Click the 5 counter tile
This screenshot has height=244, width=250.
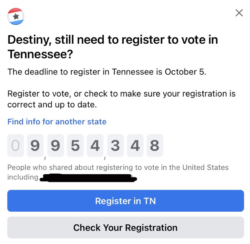pos(75,146)
